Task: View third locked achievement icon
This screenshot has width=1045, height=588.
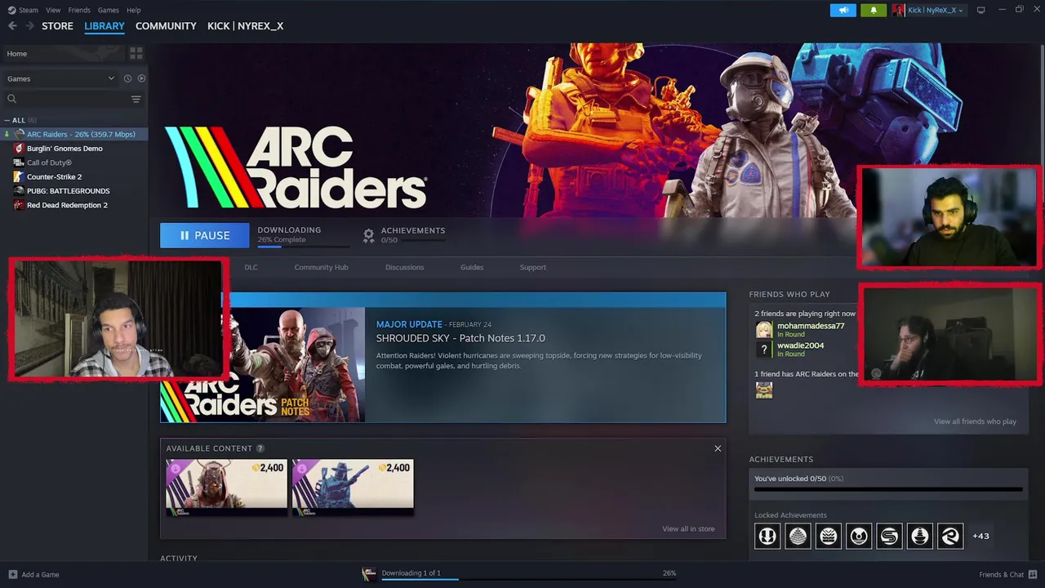Action: coord(828,536)
